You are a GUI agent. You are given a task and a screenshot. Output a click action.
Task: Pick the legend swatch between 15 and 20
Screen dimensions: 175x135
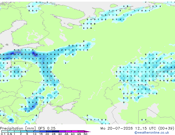[43, 131]
